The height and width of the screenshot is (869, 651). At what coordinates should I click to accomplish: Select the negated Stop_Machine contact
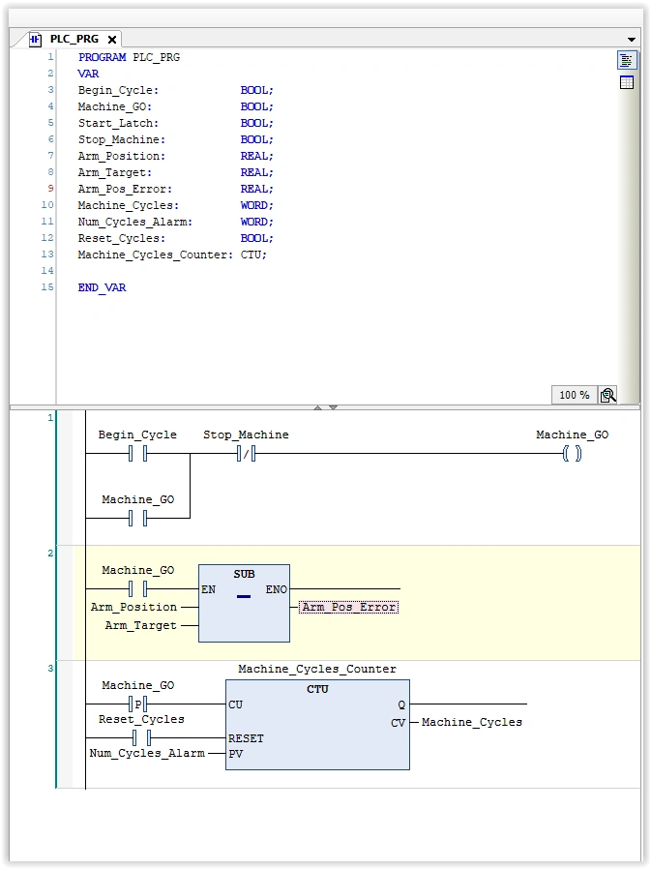[246, 453]
